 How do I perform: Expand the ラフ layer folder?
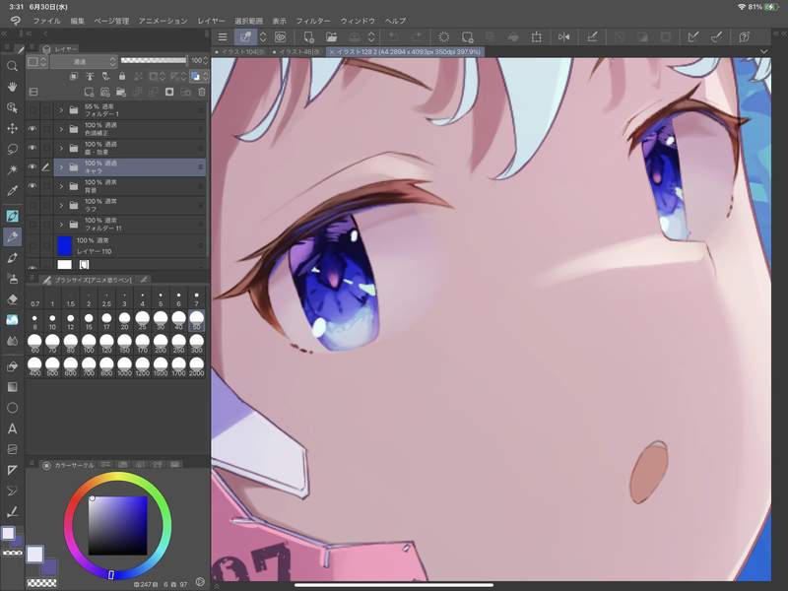tap(61, 205)
